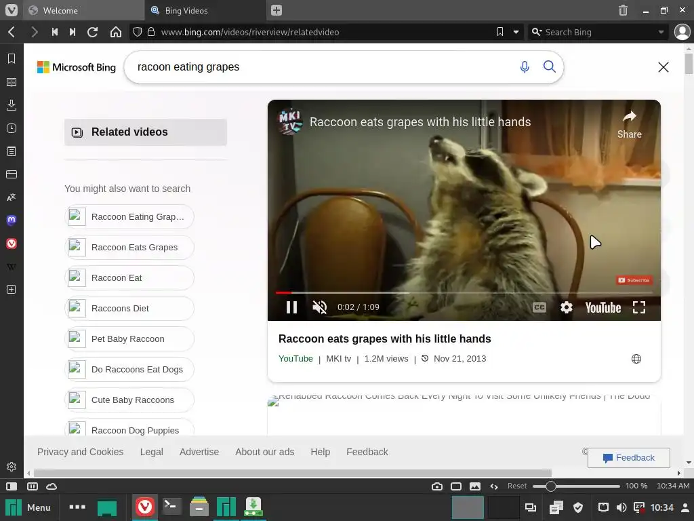Switch to the Bing Videos tab
Image resolution: width=694 pixels, height=521 pixels.
[205, 10]
